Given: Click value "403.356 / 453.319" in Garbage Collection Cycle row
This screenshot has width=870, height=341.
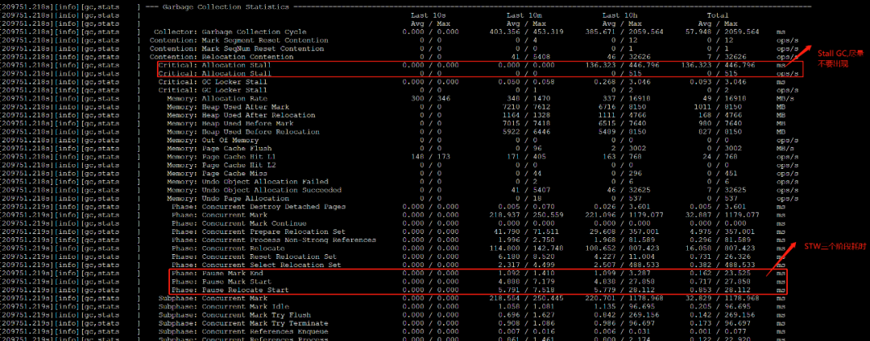Looking at the screenshot, I should [x=527, y=32].
